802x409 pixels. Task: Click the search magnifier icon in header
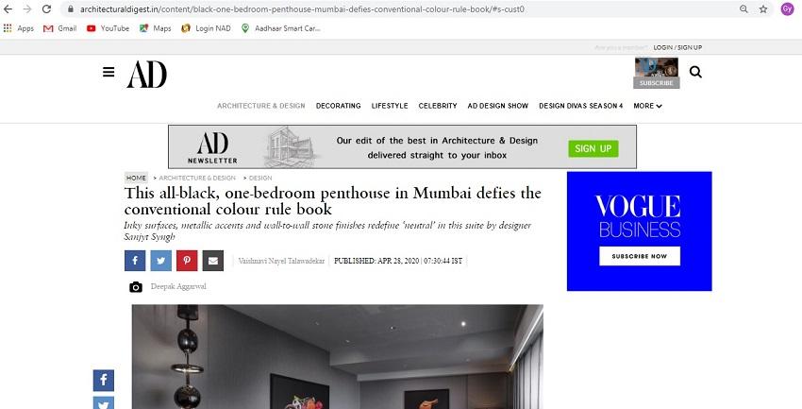[695, 72]
